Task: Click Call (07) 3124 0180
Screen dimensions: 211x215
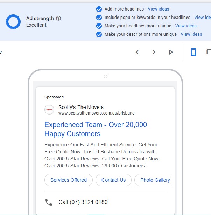Action: click(x=83, y=202)
